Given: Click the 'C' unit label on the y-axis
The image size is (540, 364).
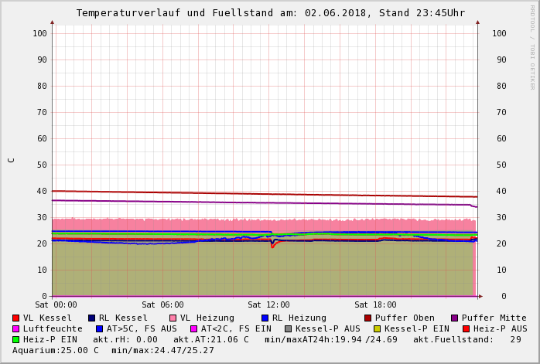Looking at the screenshot, I should 12,160.
